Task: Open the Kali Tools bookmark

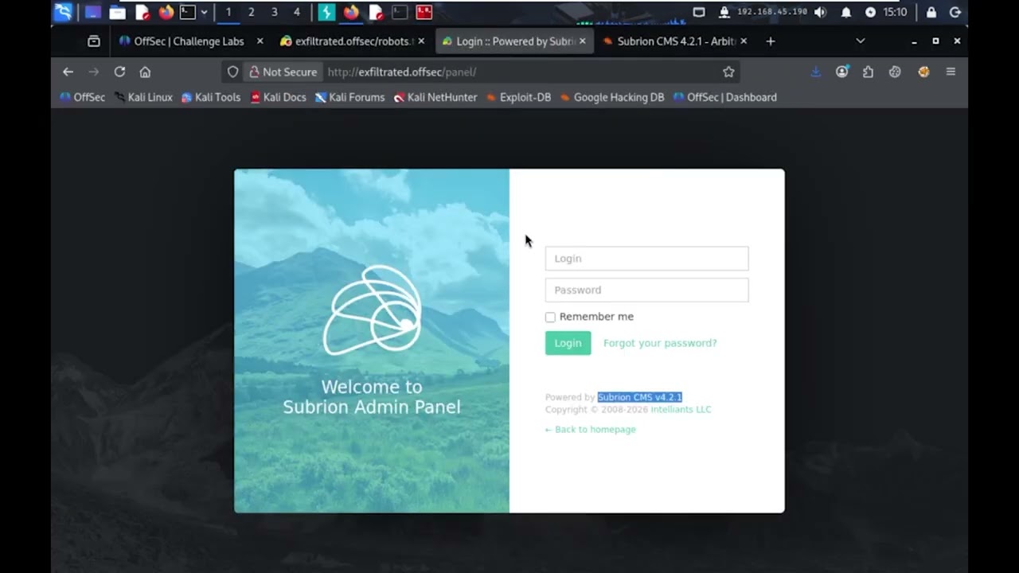Action: click(211, 97)
